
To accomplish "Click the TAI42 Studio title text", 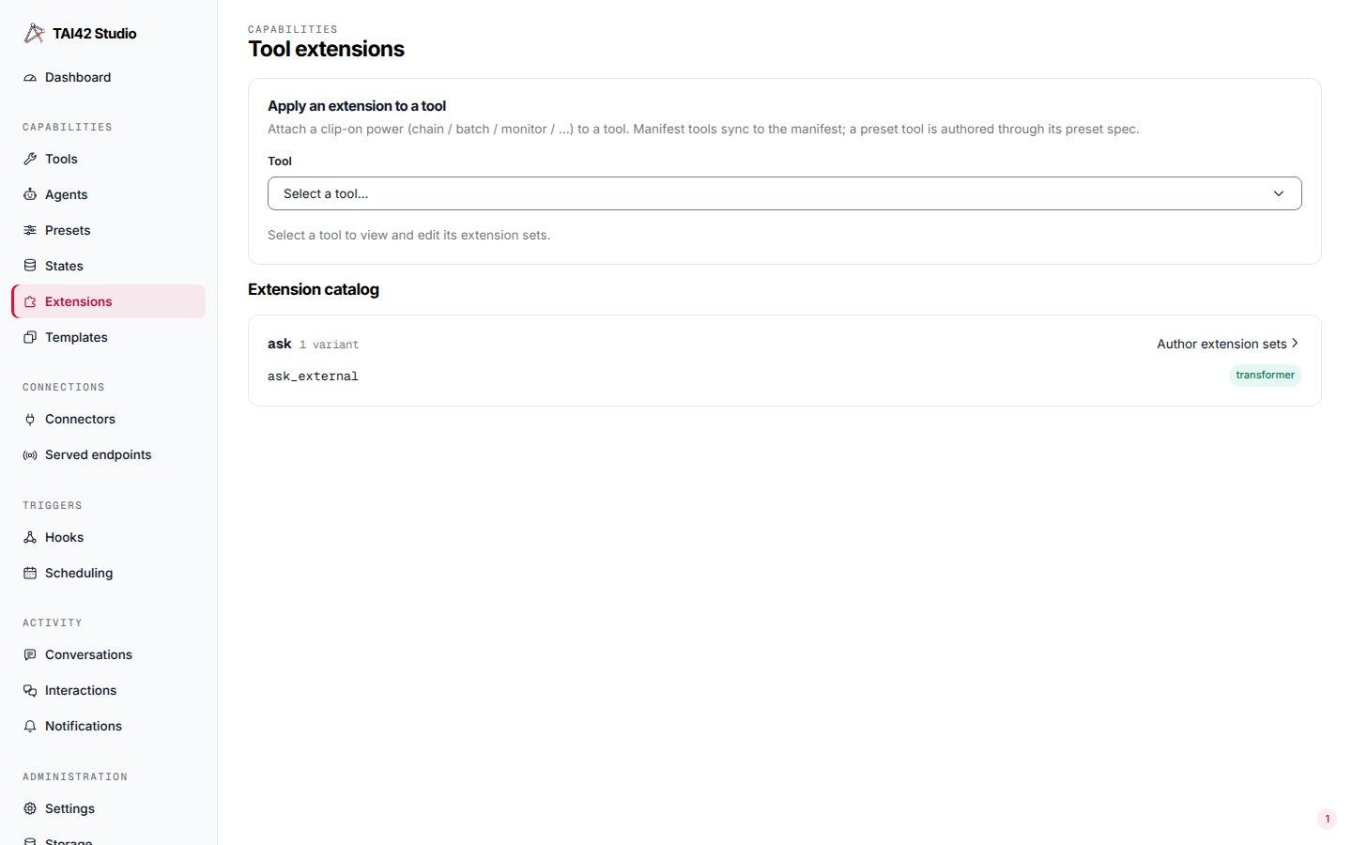I will (95, 34).
